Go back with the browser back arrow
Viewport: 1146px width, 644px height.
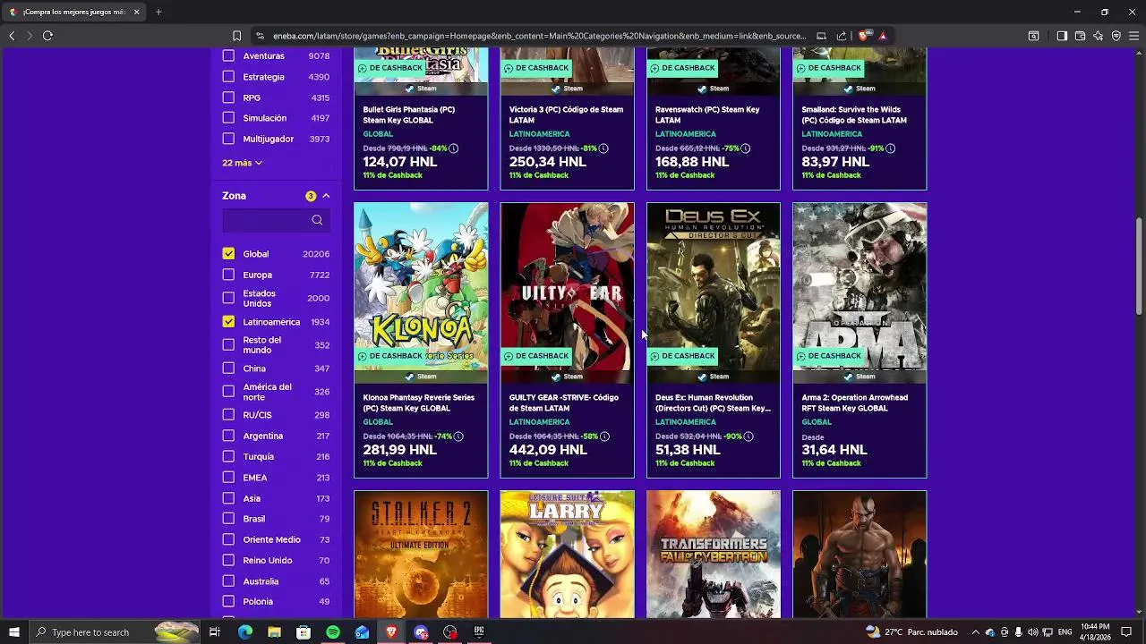pos(12,36)
